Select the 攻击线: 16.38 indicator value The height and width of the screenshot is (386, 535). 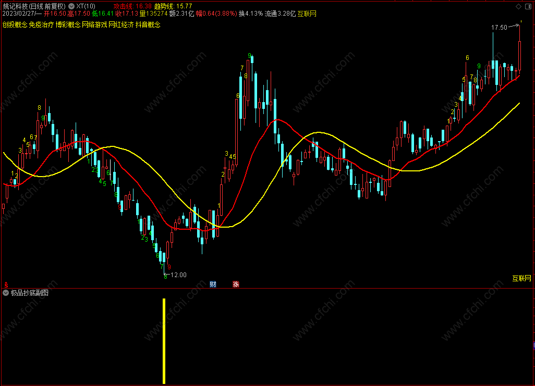click(x=133, y=6)
